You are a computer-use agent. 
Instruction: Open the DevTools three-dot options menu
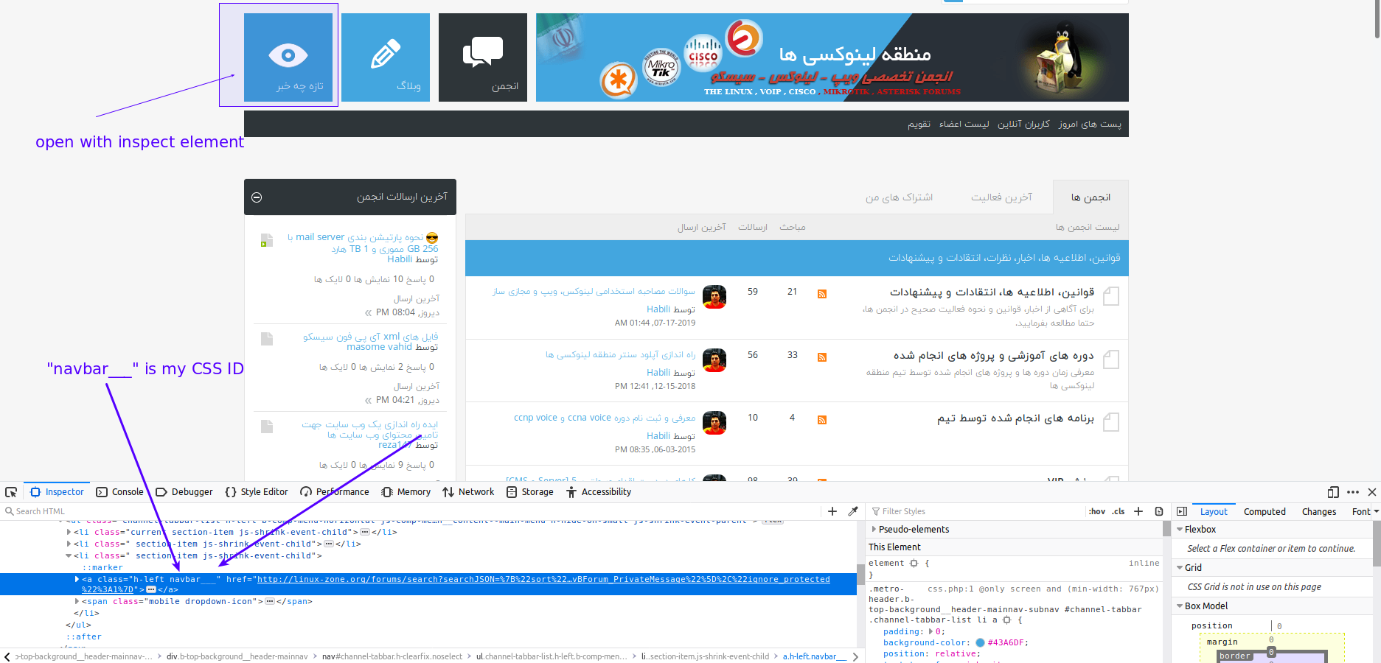(1353, 492)
